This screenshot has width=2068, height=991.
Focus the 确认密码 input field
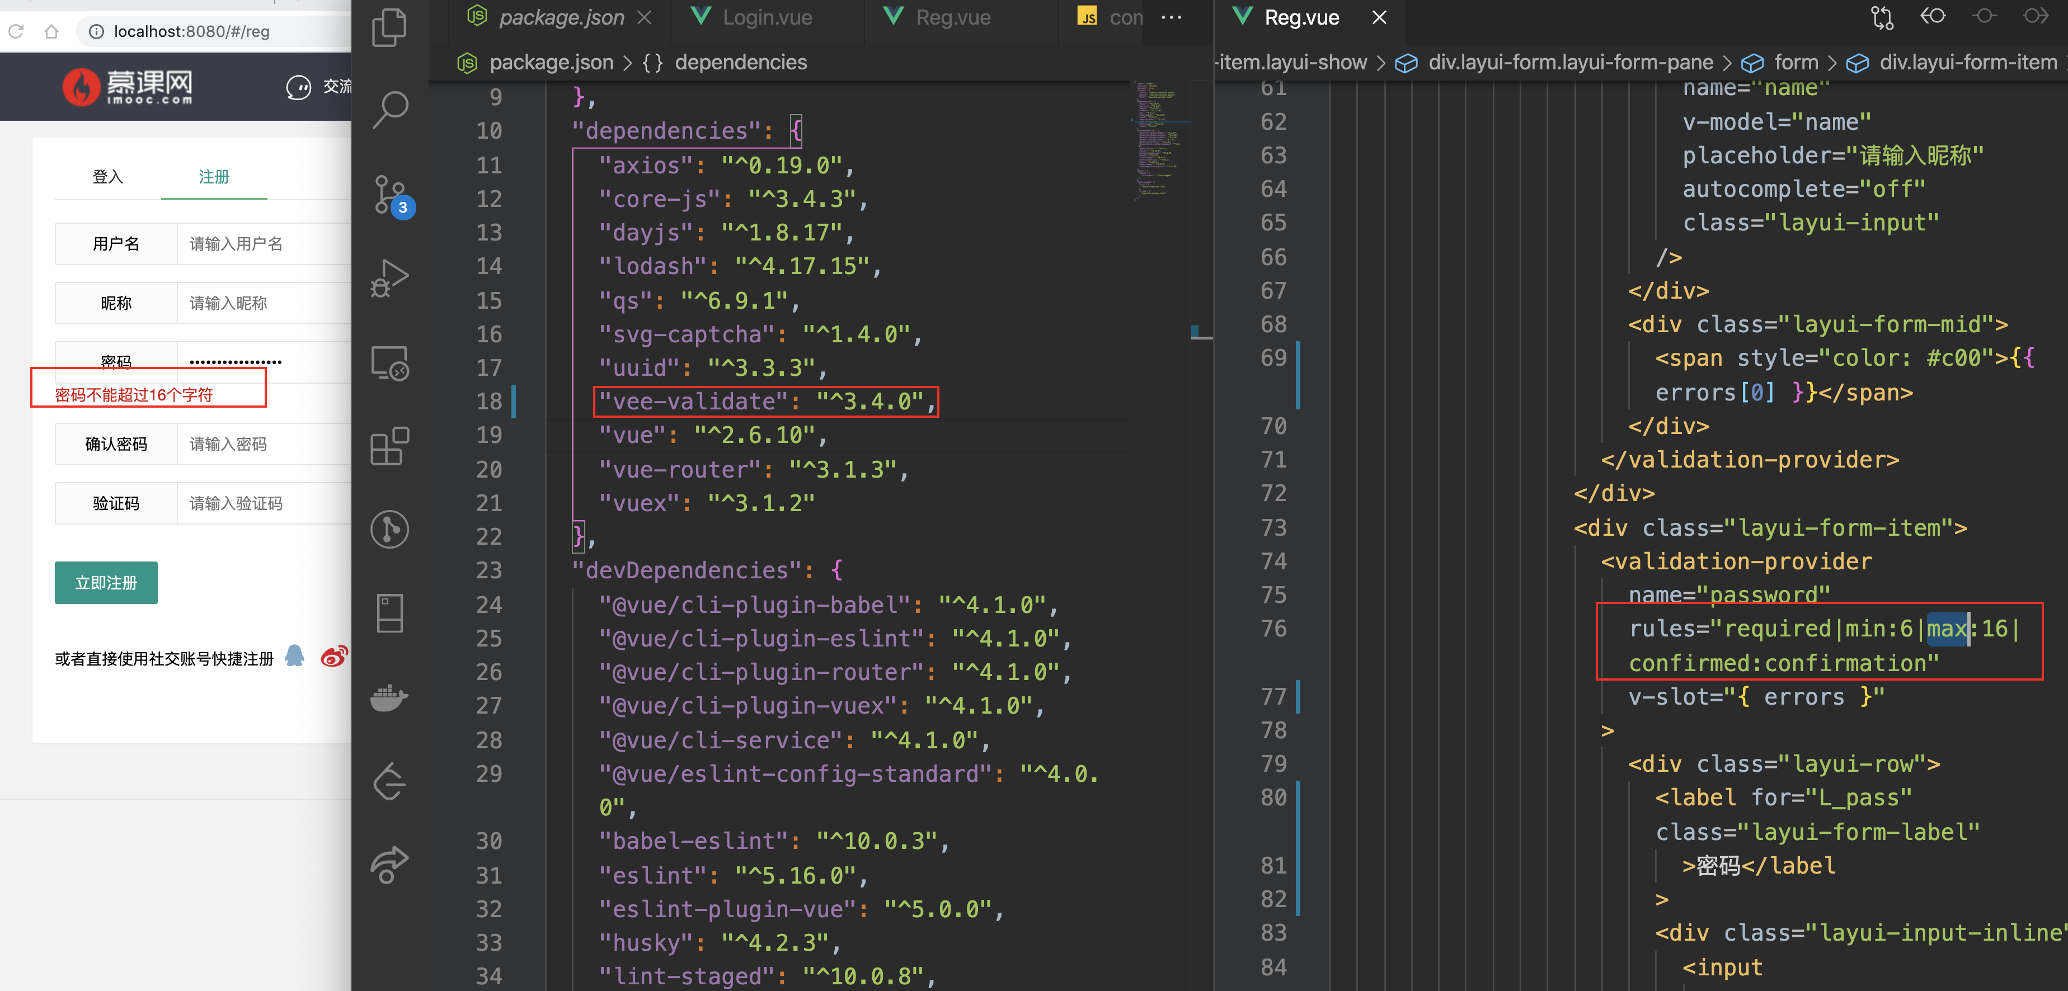[264, 443]
